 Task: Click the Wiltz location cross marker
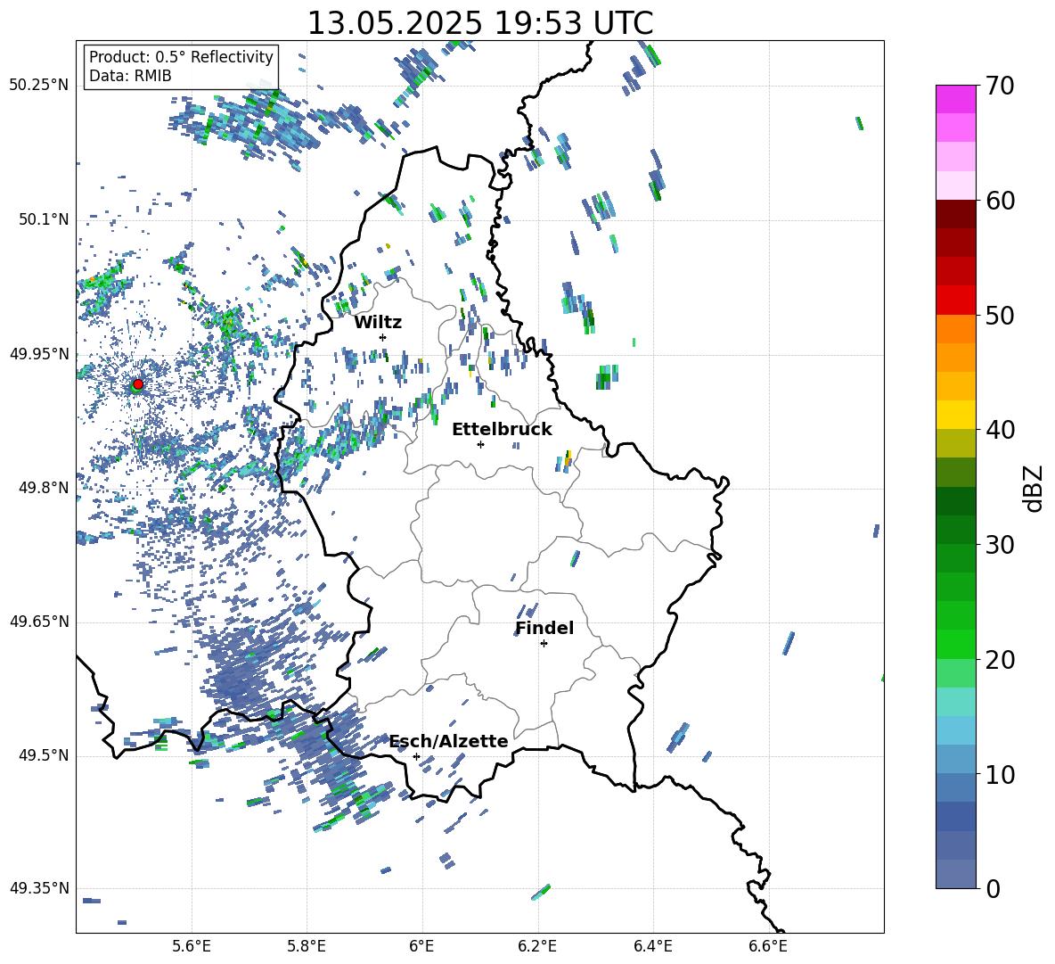(x=383, y=337)
